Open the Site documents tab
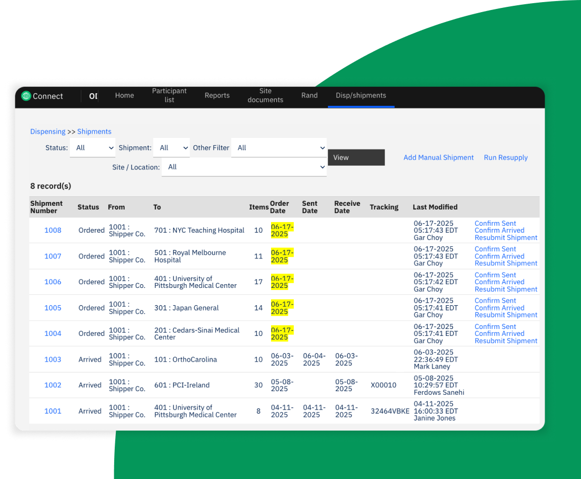 coord(265,95)
